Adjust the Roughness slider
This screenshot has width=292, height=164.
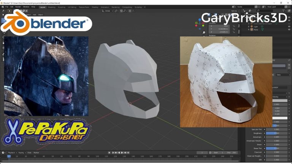pyautogui.click(x=276, y=133)
